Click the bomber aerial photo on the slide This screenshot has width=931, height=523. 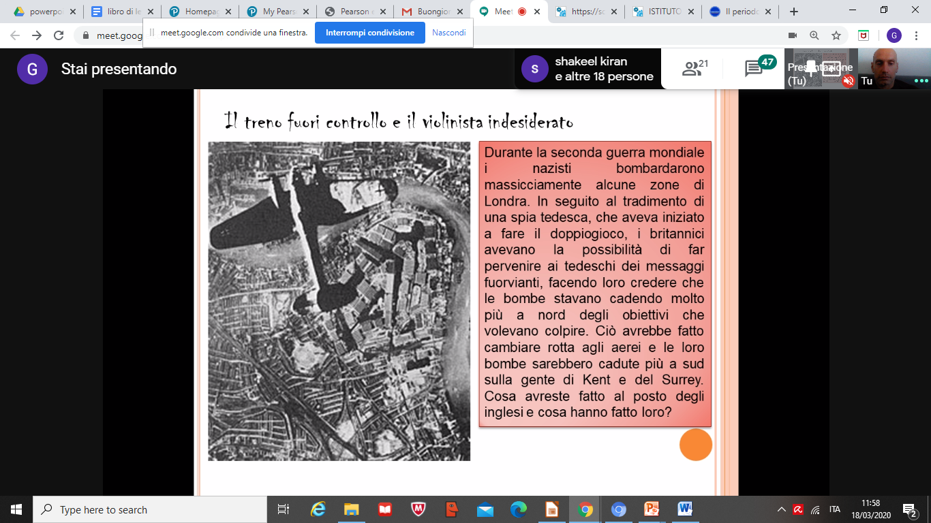[x=339, y=301]
